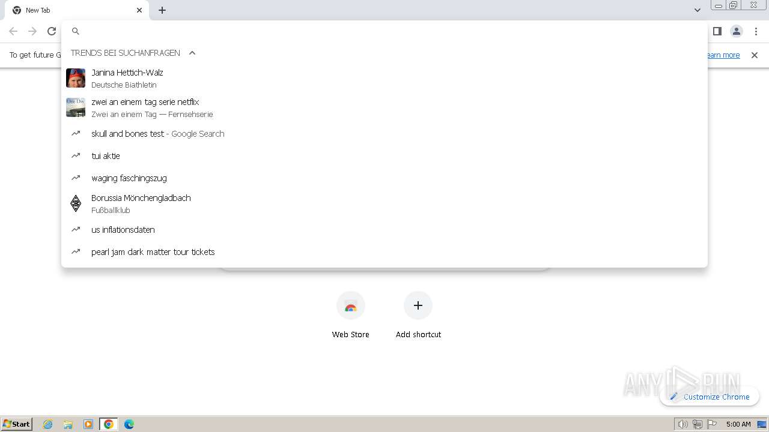The height and width of the screenshot is (432, 769).
Task: Click the back navigation arrow
Action: [x=13, y=31]
